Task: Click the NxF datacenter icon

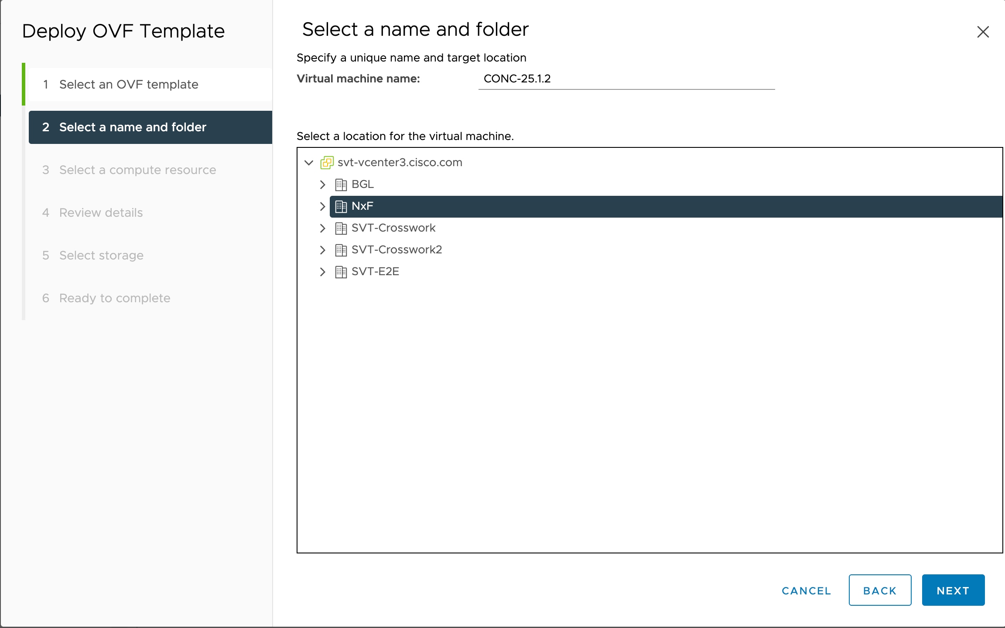Action: [341, 206]
